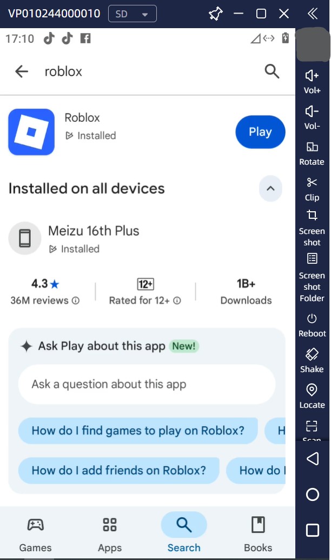
Task: Click the Ask a question about this app field
Action: click(x=147, y=385)
